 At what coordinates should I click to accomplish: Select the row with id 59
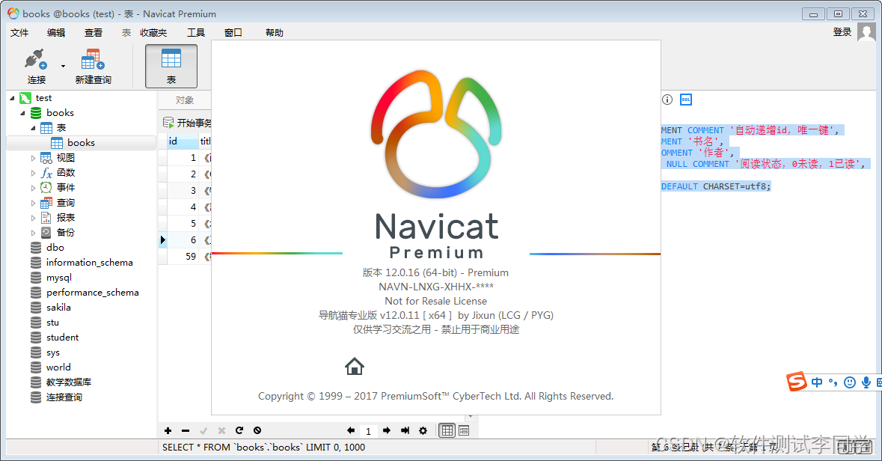pos(185,257)
